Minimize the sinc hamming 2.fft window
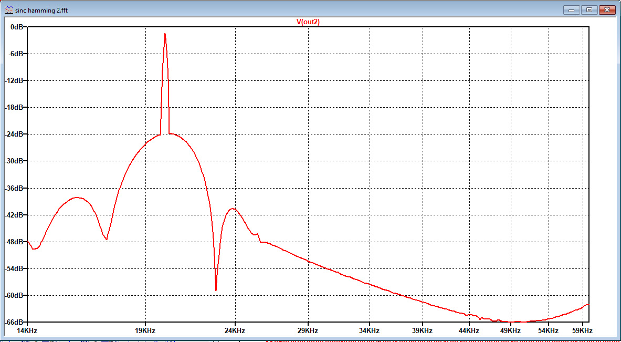Screen dimensions: 621x342 click(572, 10)
